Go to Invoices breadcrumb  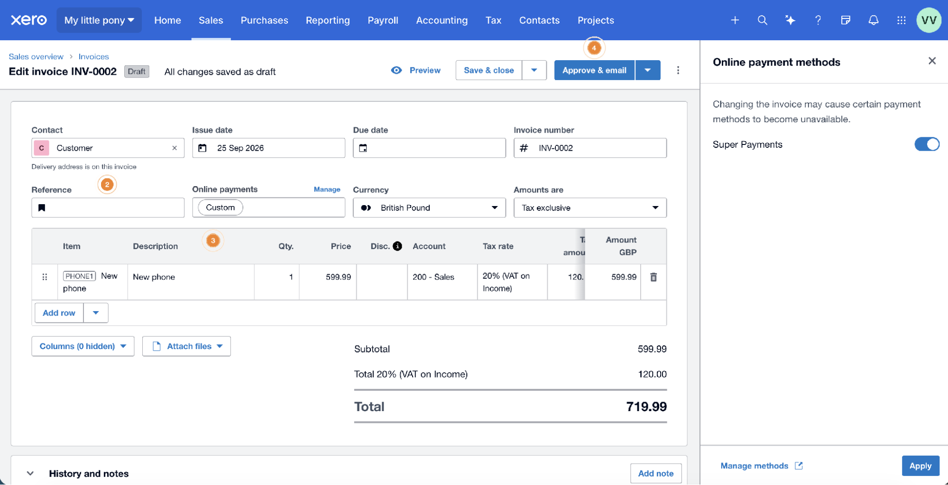click(x=93, y=56)
